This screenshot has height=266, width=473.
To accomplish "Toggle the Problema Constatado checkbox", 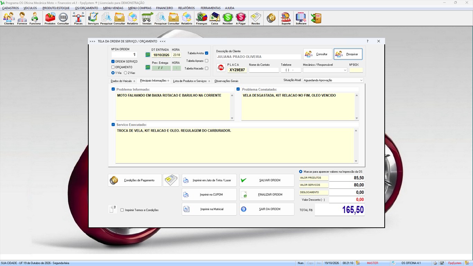I will (238, 89).
